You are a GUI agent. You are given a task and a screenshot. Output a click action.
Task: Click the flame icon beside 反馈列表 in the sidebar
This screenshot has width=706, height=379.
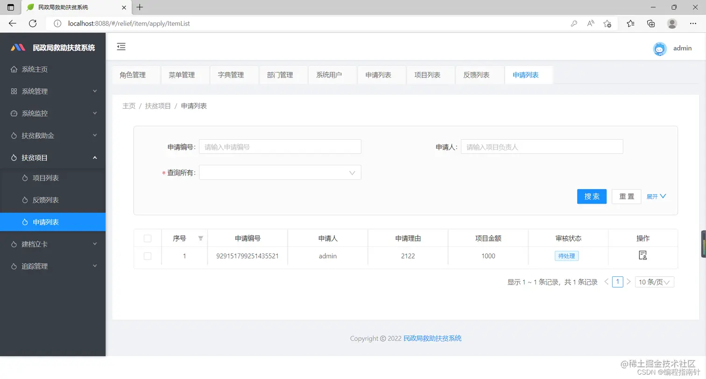(x=25, y=200)
